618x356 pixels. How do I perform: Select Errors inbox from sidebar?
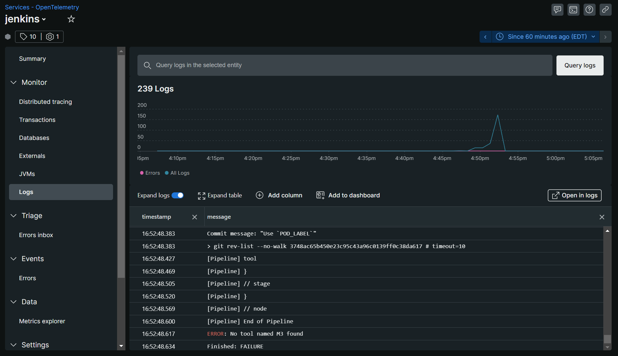36,235
